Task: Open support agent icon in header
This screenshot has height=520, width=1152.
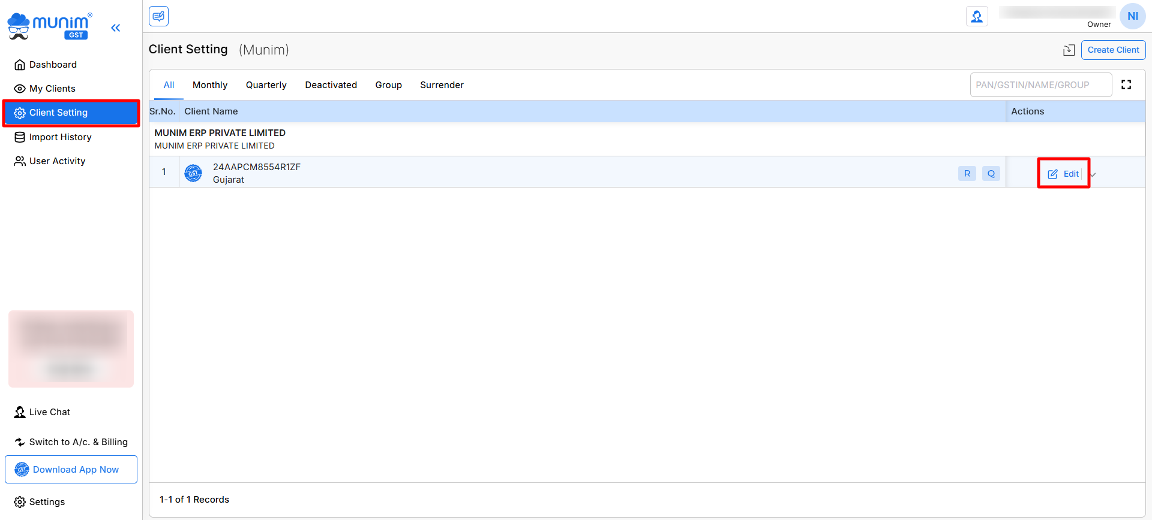Action: point(977,16)
